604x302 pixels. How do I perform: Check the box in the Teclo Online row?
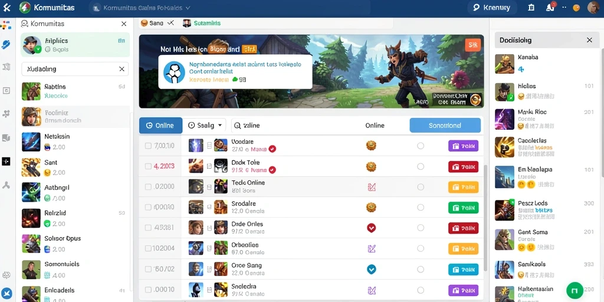[148, 187]
